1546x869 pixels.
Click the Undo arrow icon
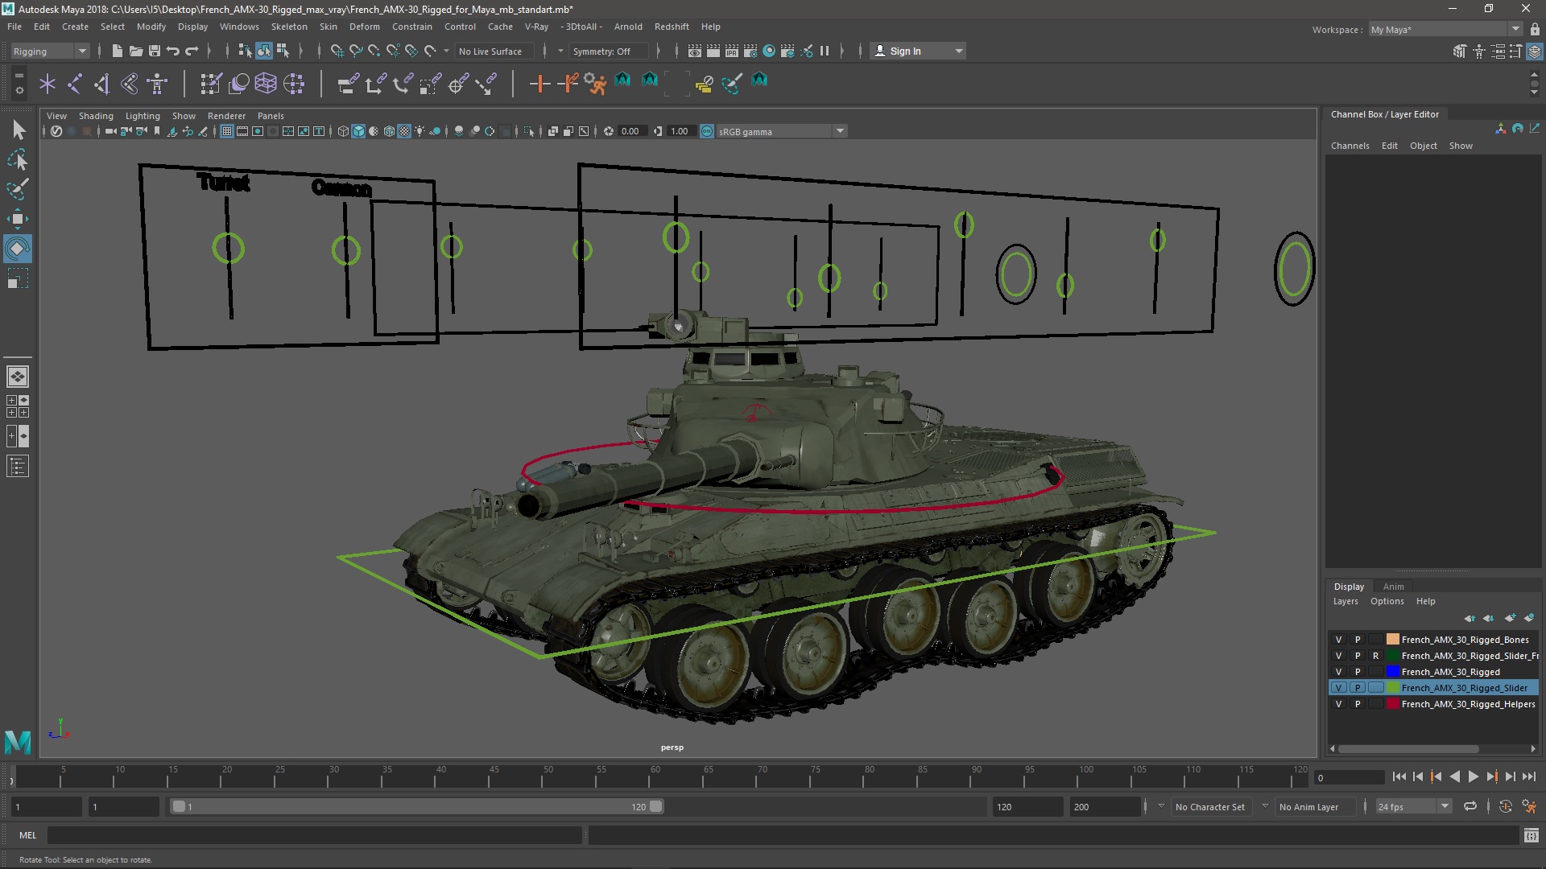pos(173,51)
